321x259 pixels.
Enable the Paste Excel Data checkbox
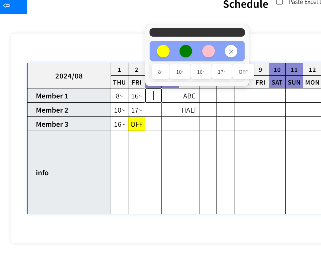click(x=279, y=2)
